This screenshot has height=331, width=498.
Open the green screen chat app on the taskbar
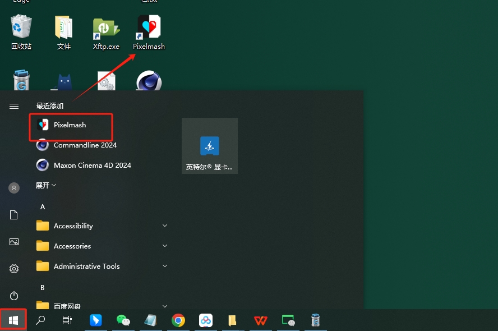click(288, 320)
